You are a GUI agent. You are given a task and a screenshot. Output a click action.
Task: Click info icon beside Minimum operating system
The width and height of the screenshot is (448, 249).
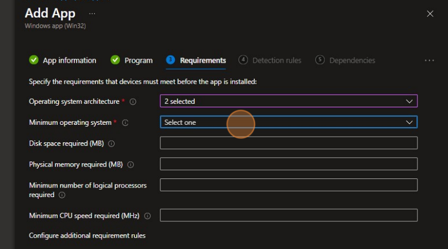click(x=125, y=123)
